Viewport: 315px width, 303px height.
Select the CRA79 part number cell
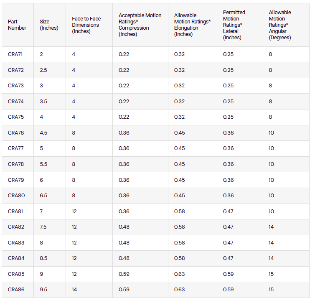(x=16, y=180)
